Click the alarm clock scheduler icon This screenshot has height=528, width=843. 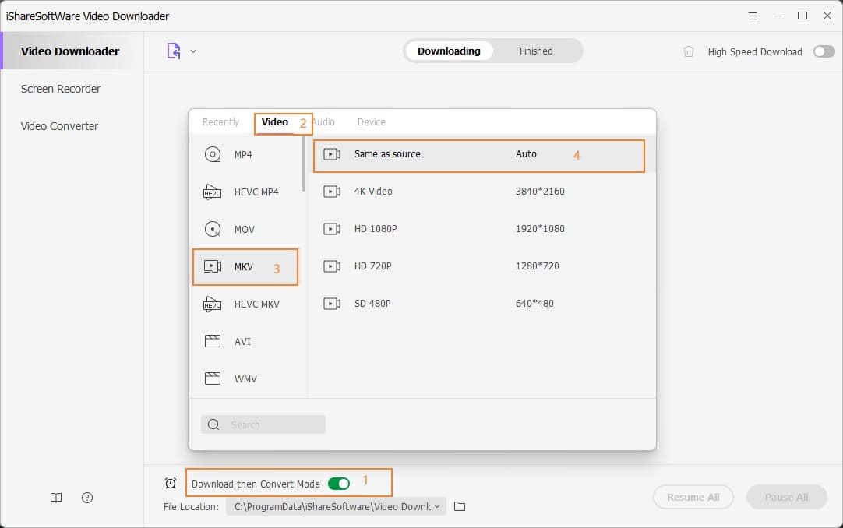pos(171,483)
